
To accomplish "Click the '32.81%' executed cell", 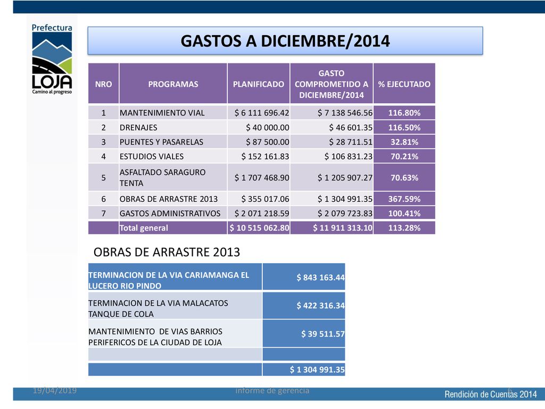I will click(x=404, y=142).
